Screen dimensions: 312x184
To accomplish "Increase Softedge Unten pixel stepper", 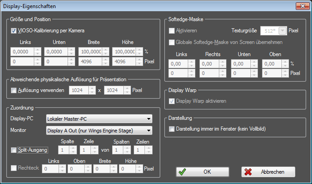I will tap(254, 71).
